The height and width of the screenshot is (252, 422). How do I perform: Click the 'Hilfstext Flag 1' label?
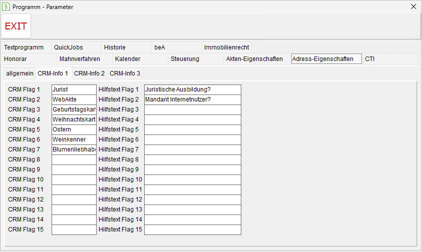tap(119, 89)
